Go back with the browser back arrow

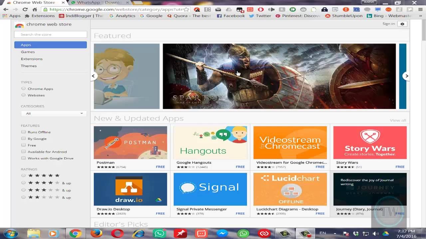tap(6, 9)
